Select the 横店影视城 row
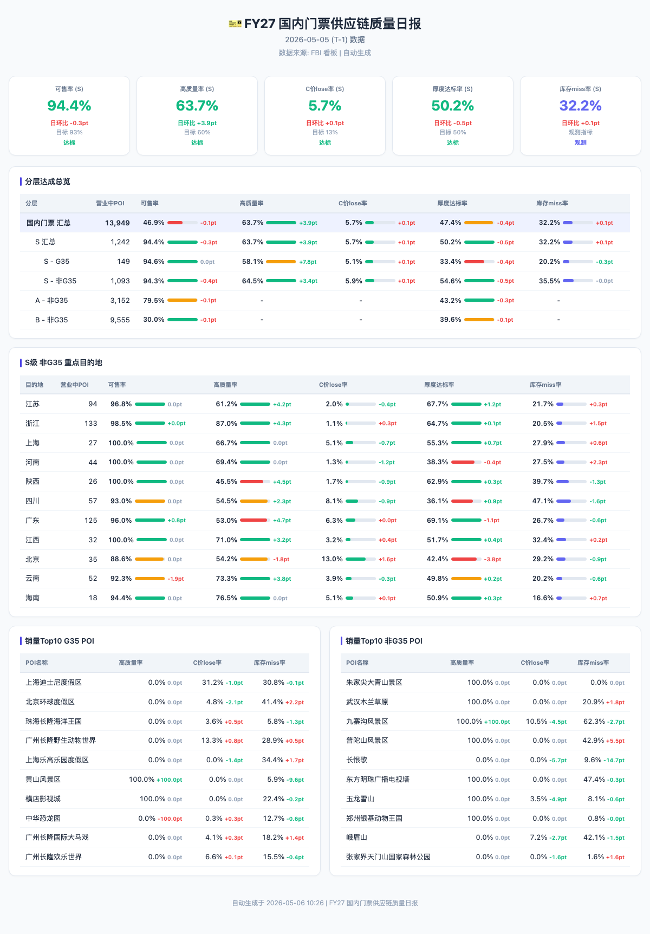Screen dimensions: 650x934 click(x=165, y=799)
